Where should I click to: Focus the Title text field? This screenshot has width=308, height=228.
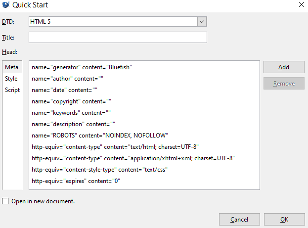[x=118, y=38]
